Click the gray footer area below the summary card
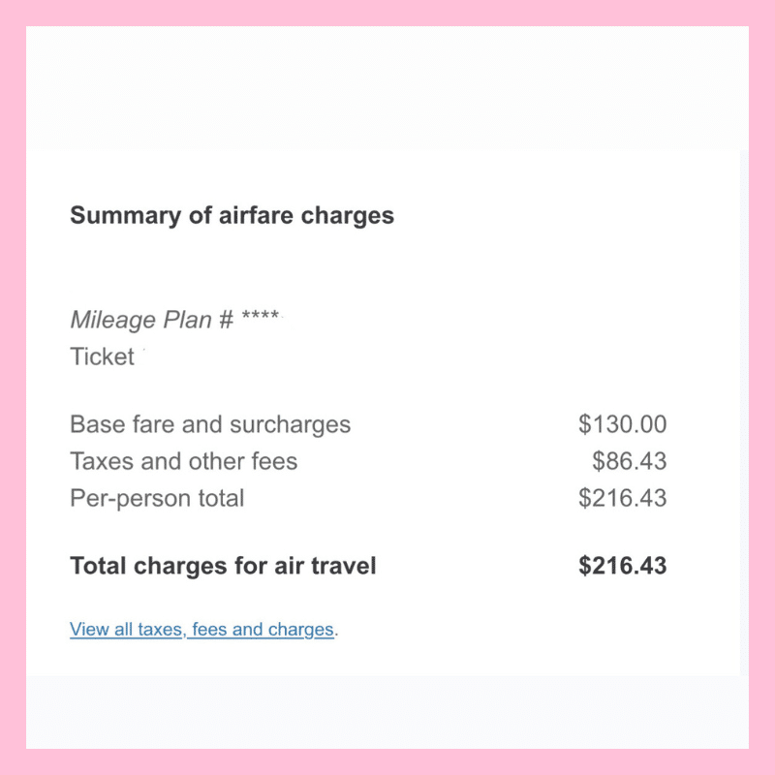Viewport: 775px width, 775px height. click(x=387, y=712)
